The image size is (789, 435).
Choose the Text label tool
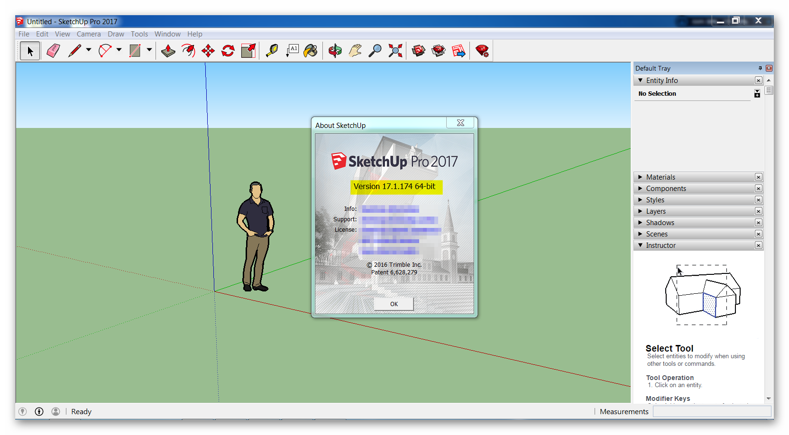pyautogui.click(x=292, y=51)
